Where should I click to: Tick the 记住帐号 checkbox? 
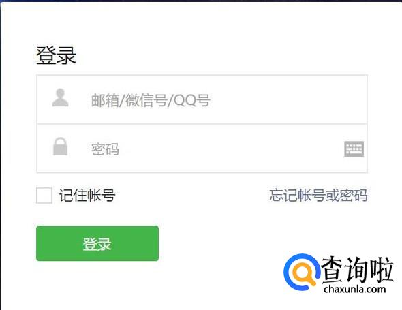tap(44, 196)
